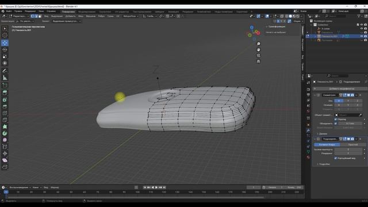This screenshot has width=368, height=207.
Task: Click the pan hand viewport gizmo
Action: point(258,50)
